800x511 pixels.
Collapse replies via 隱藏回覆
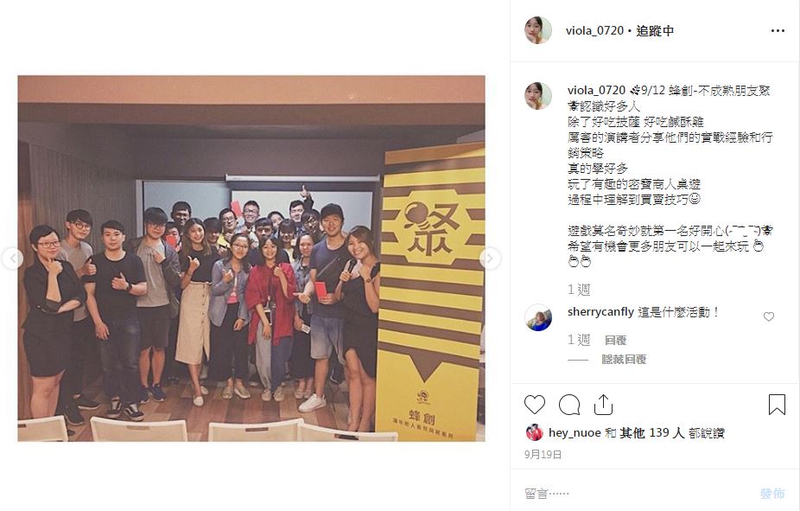624,360
